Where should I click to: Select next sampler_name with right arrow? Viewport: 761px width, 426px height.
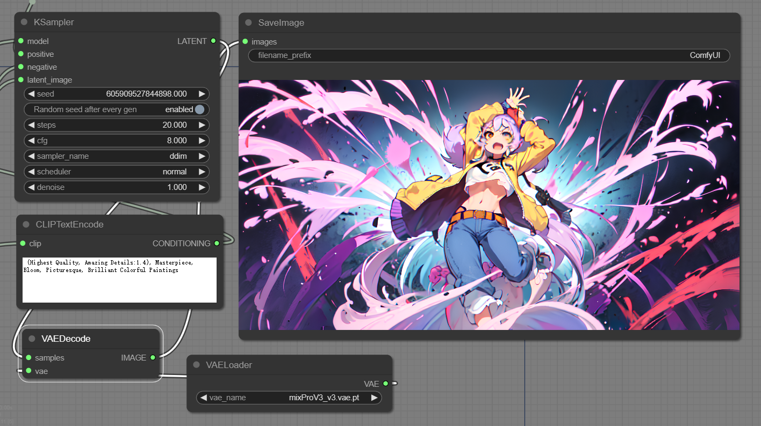click(202, 156)
